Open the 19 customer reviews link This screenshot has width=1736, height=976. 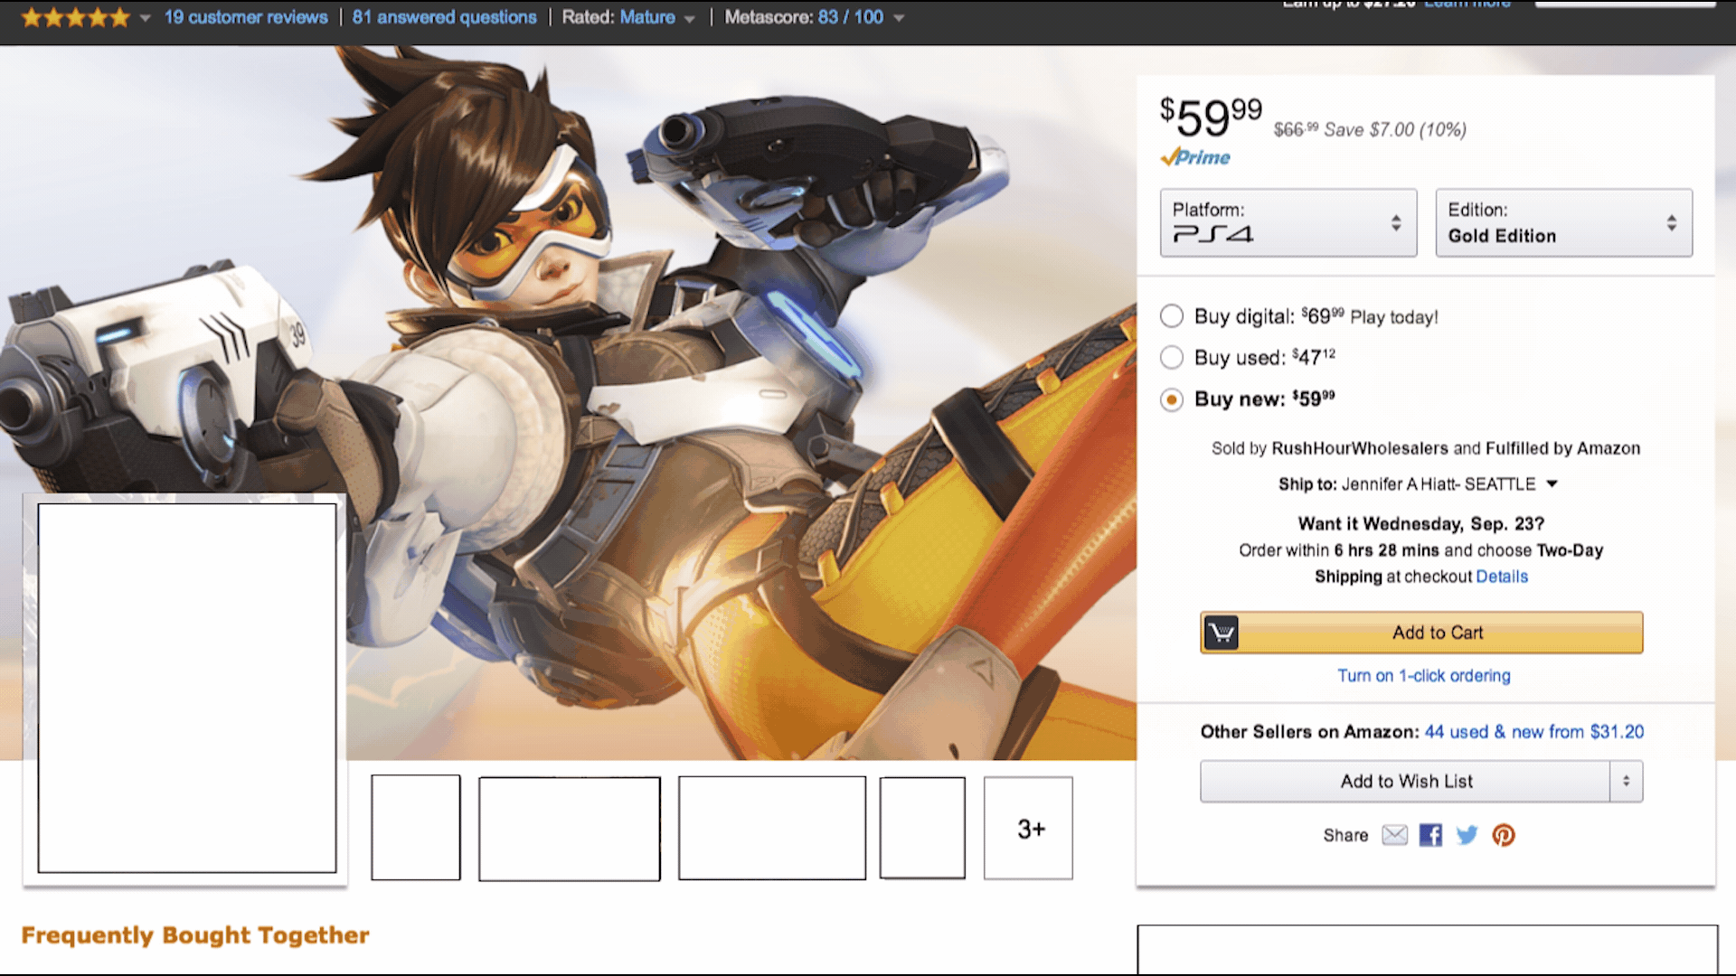click(x=246, y=17)
